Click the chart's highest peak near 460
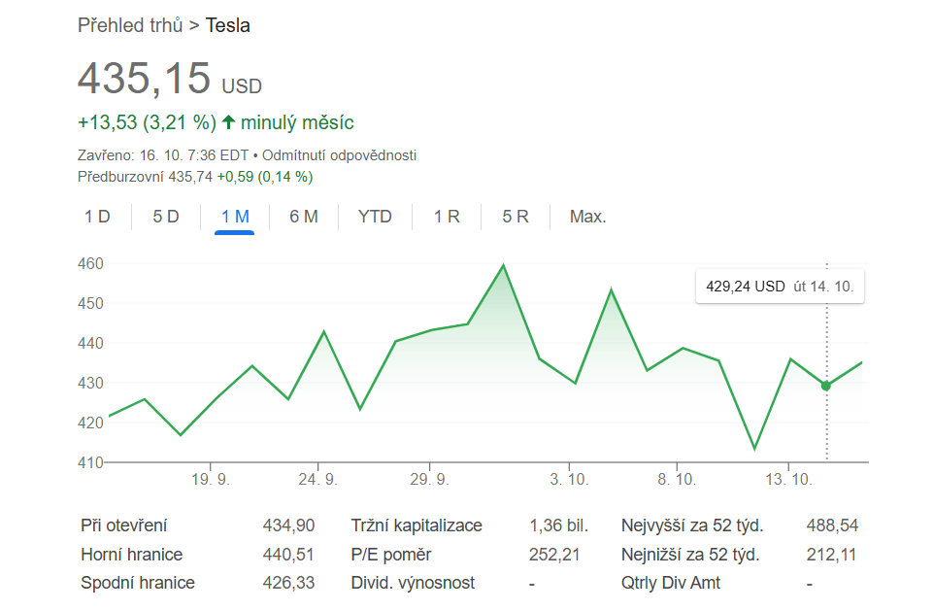 pyautogui.click(x=503, y=265)
